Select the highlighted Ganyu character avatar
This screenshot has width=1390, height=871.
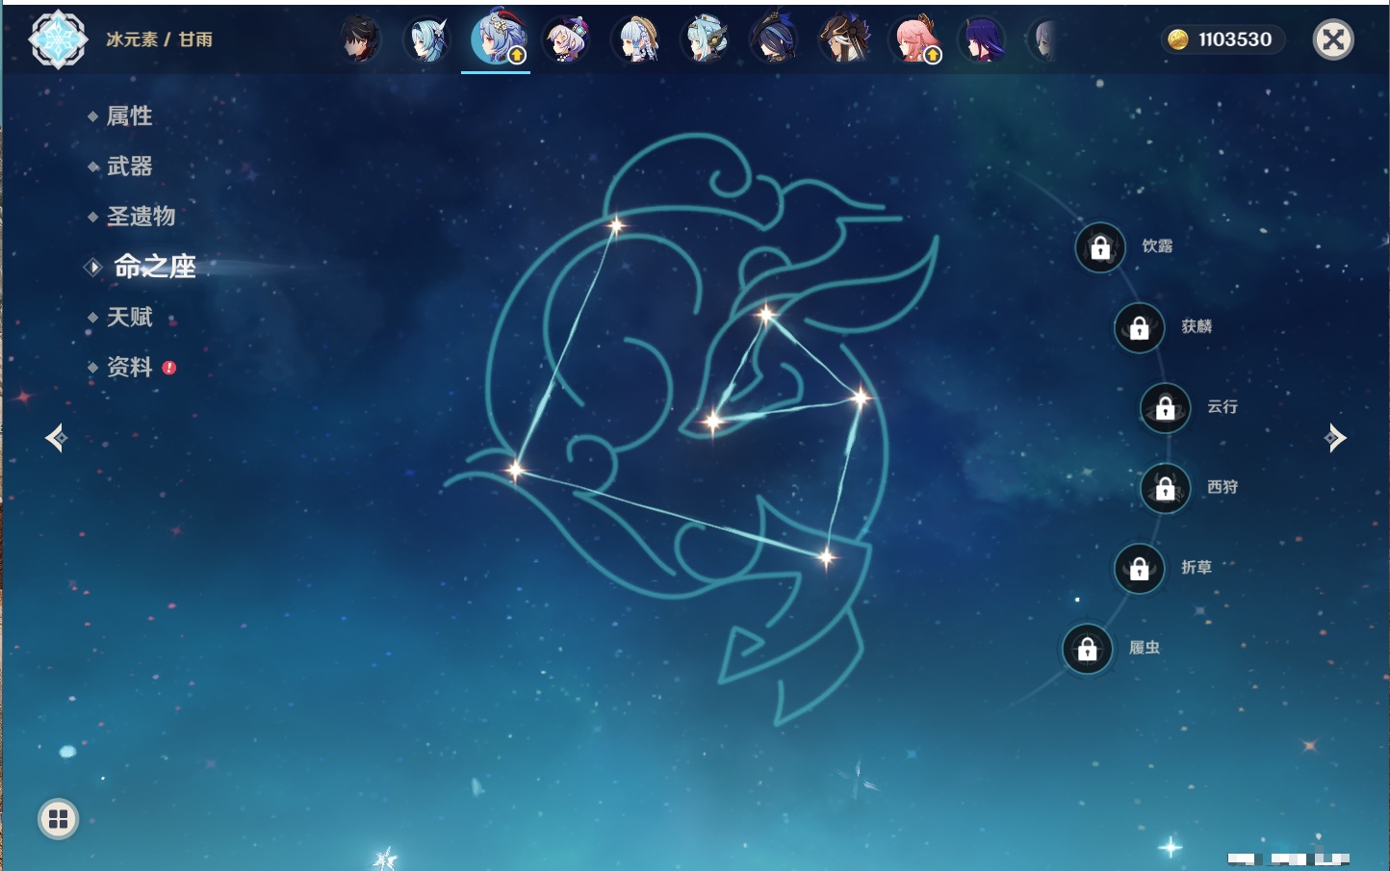[497, 38]
